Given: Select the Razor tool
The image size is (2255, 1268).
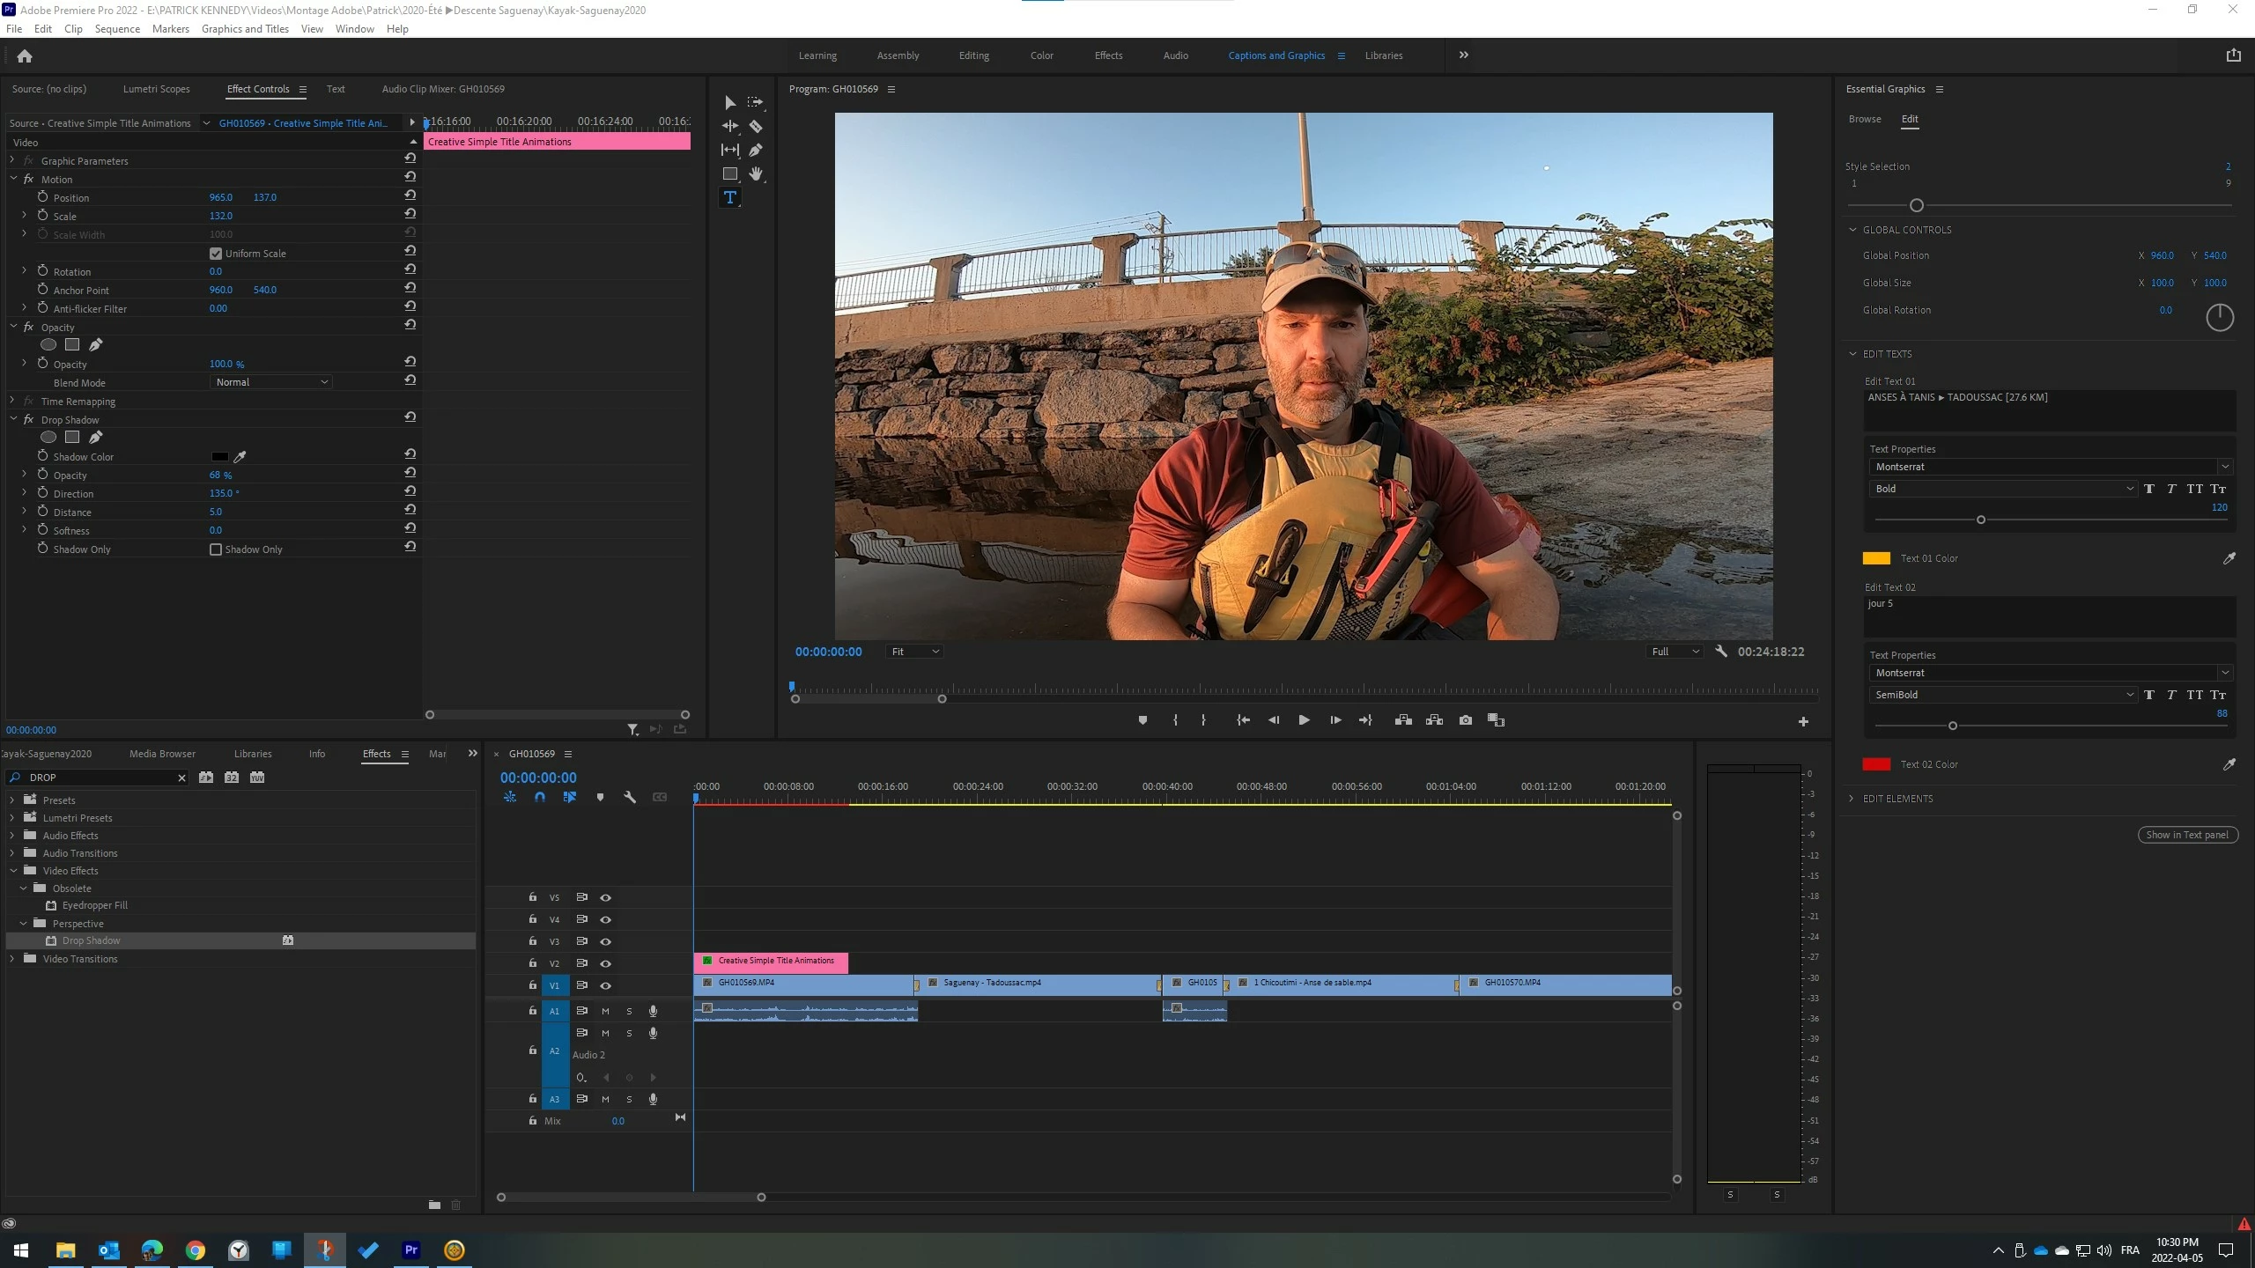Looking at the screenshot, I should pyautogui.click(x=756, y=127).
